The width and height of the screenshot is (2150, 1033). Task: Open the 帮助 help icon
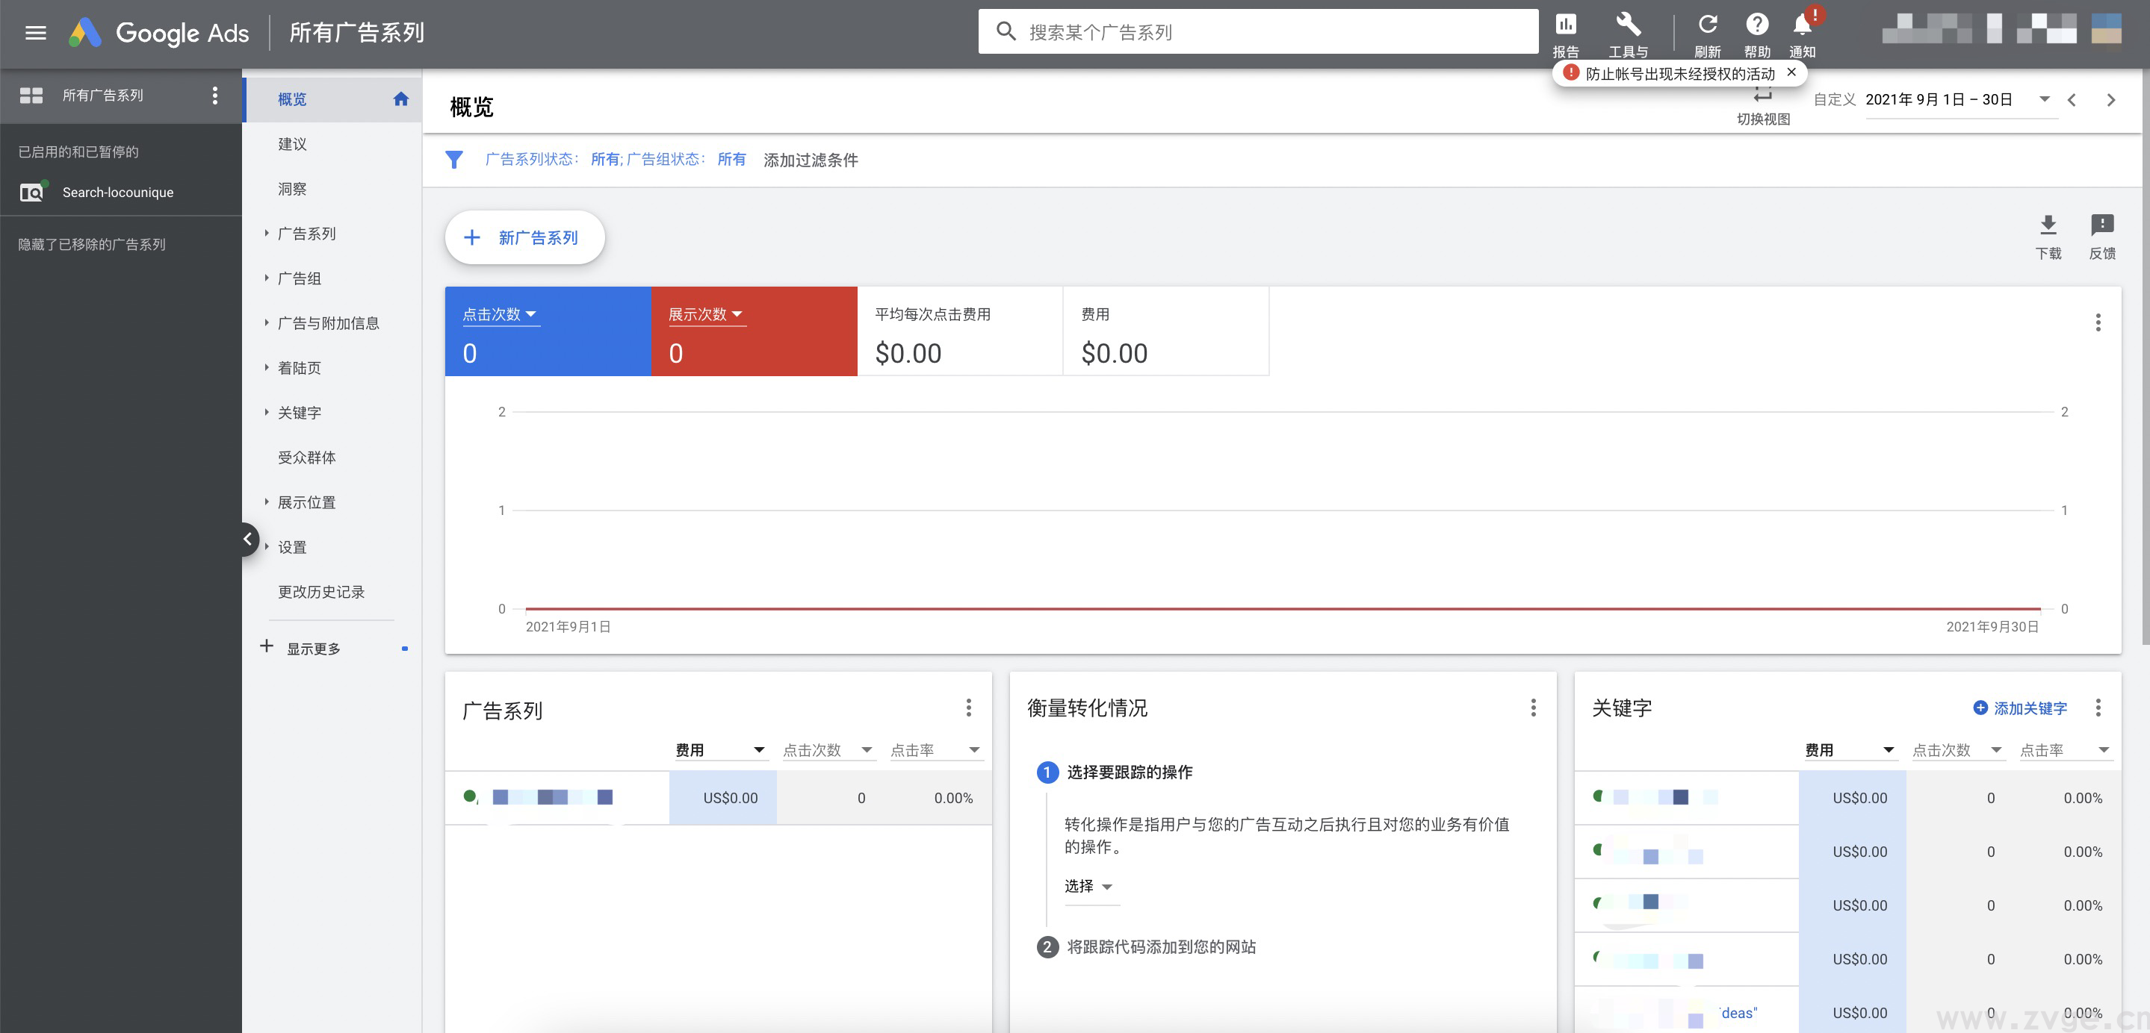(1757, 26)
